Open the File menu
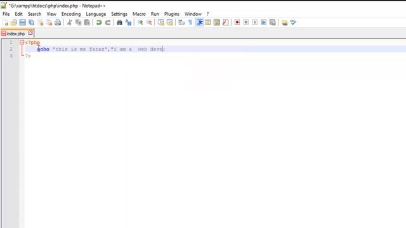The width and height of the screenshot is (406, 228). [x=6, y=14]
